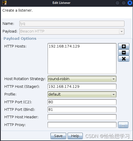Click the Name field containing lyq
The width and height of the screenshot is (133, 141).
[72, 24]
